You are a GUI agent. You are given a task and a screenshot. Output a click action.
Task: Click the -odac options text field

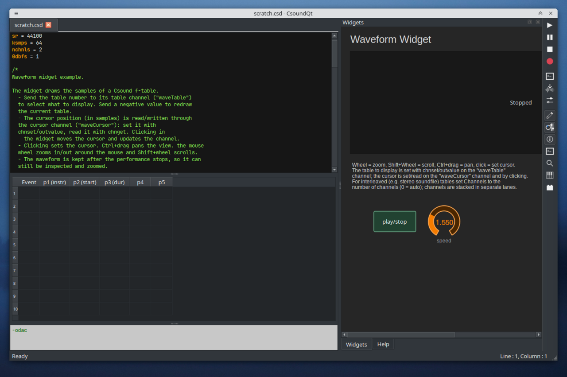click(x=174, y=338)
